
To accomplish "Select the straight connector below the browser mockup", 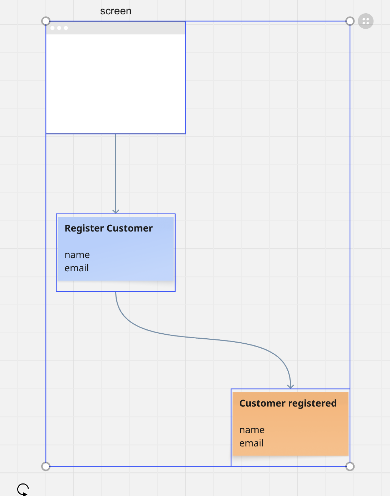I will (116, 172).
